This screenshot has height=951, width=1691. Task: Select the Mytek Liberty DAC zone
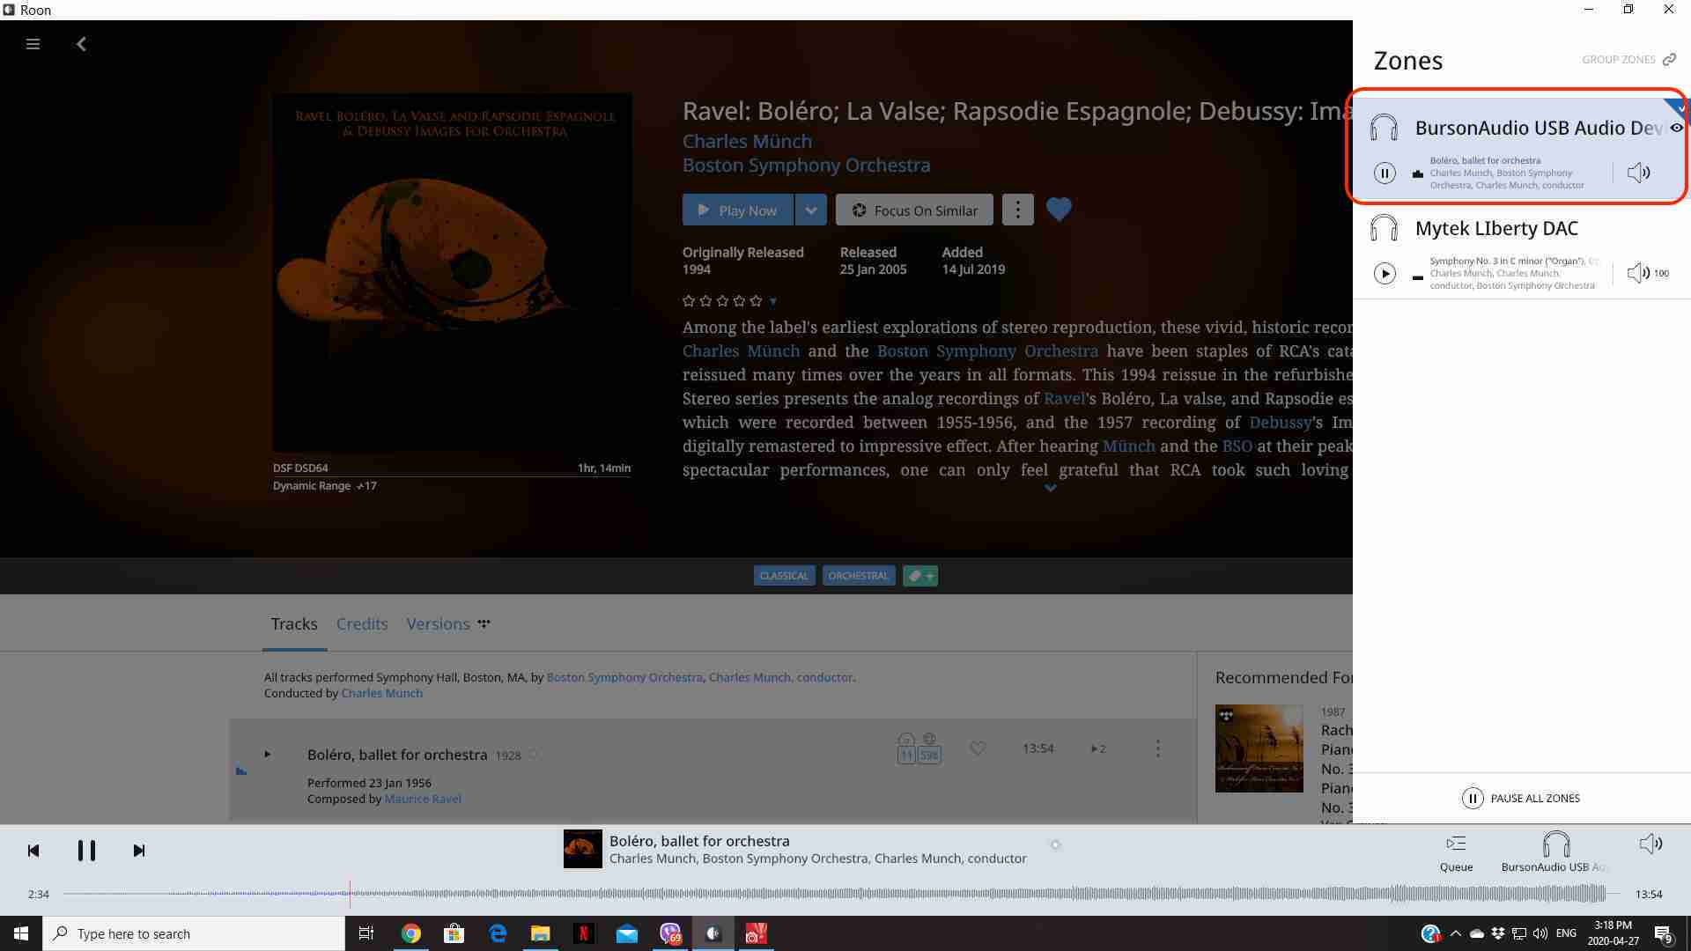1521,250
